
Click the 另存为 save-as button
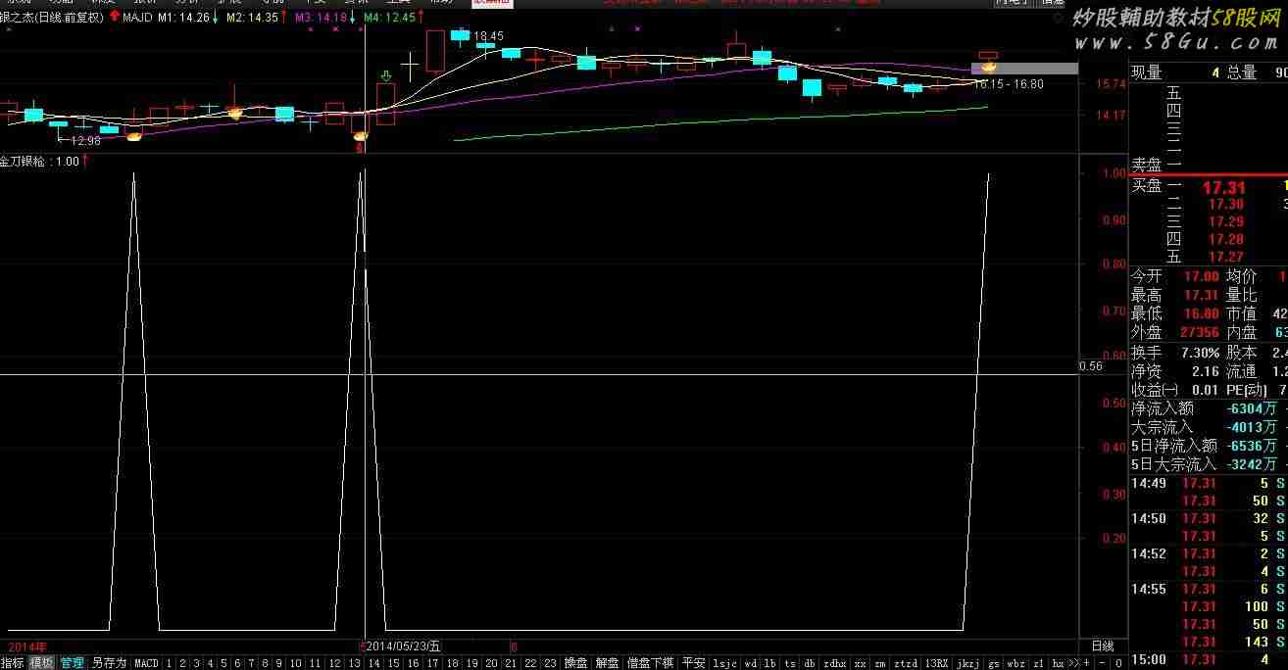(109, 663)
